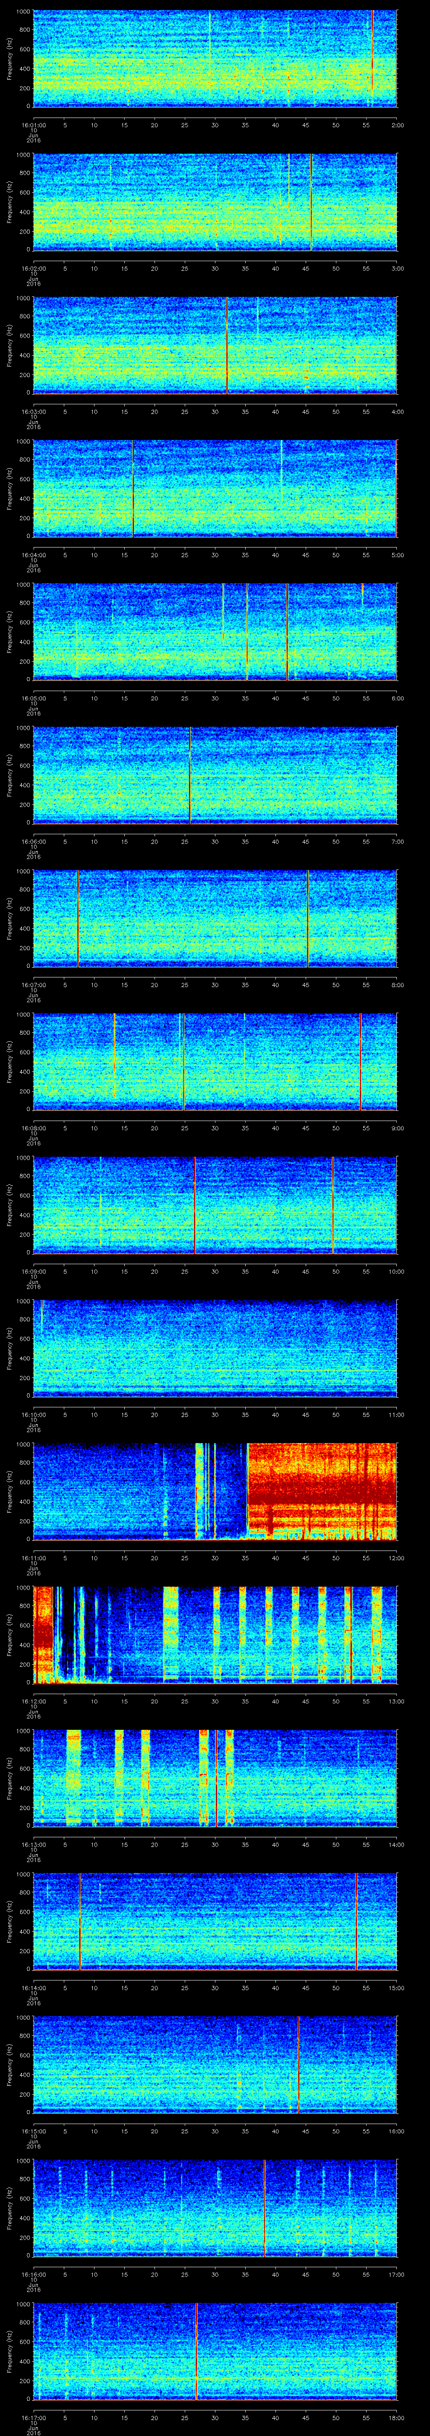
Task: Click the '16:06:00' start time label
Action: (x=33, y=842)
